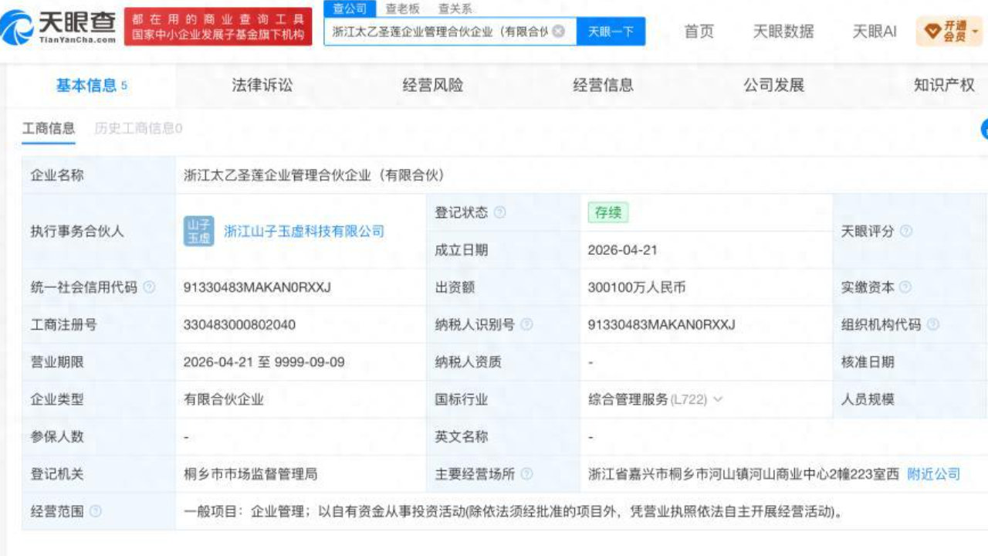Click the TianYanCha logo
This screenshot has height=556, width=988.
point(59,26)
